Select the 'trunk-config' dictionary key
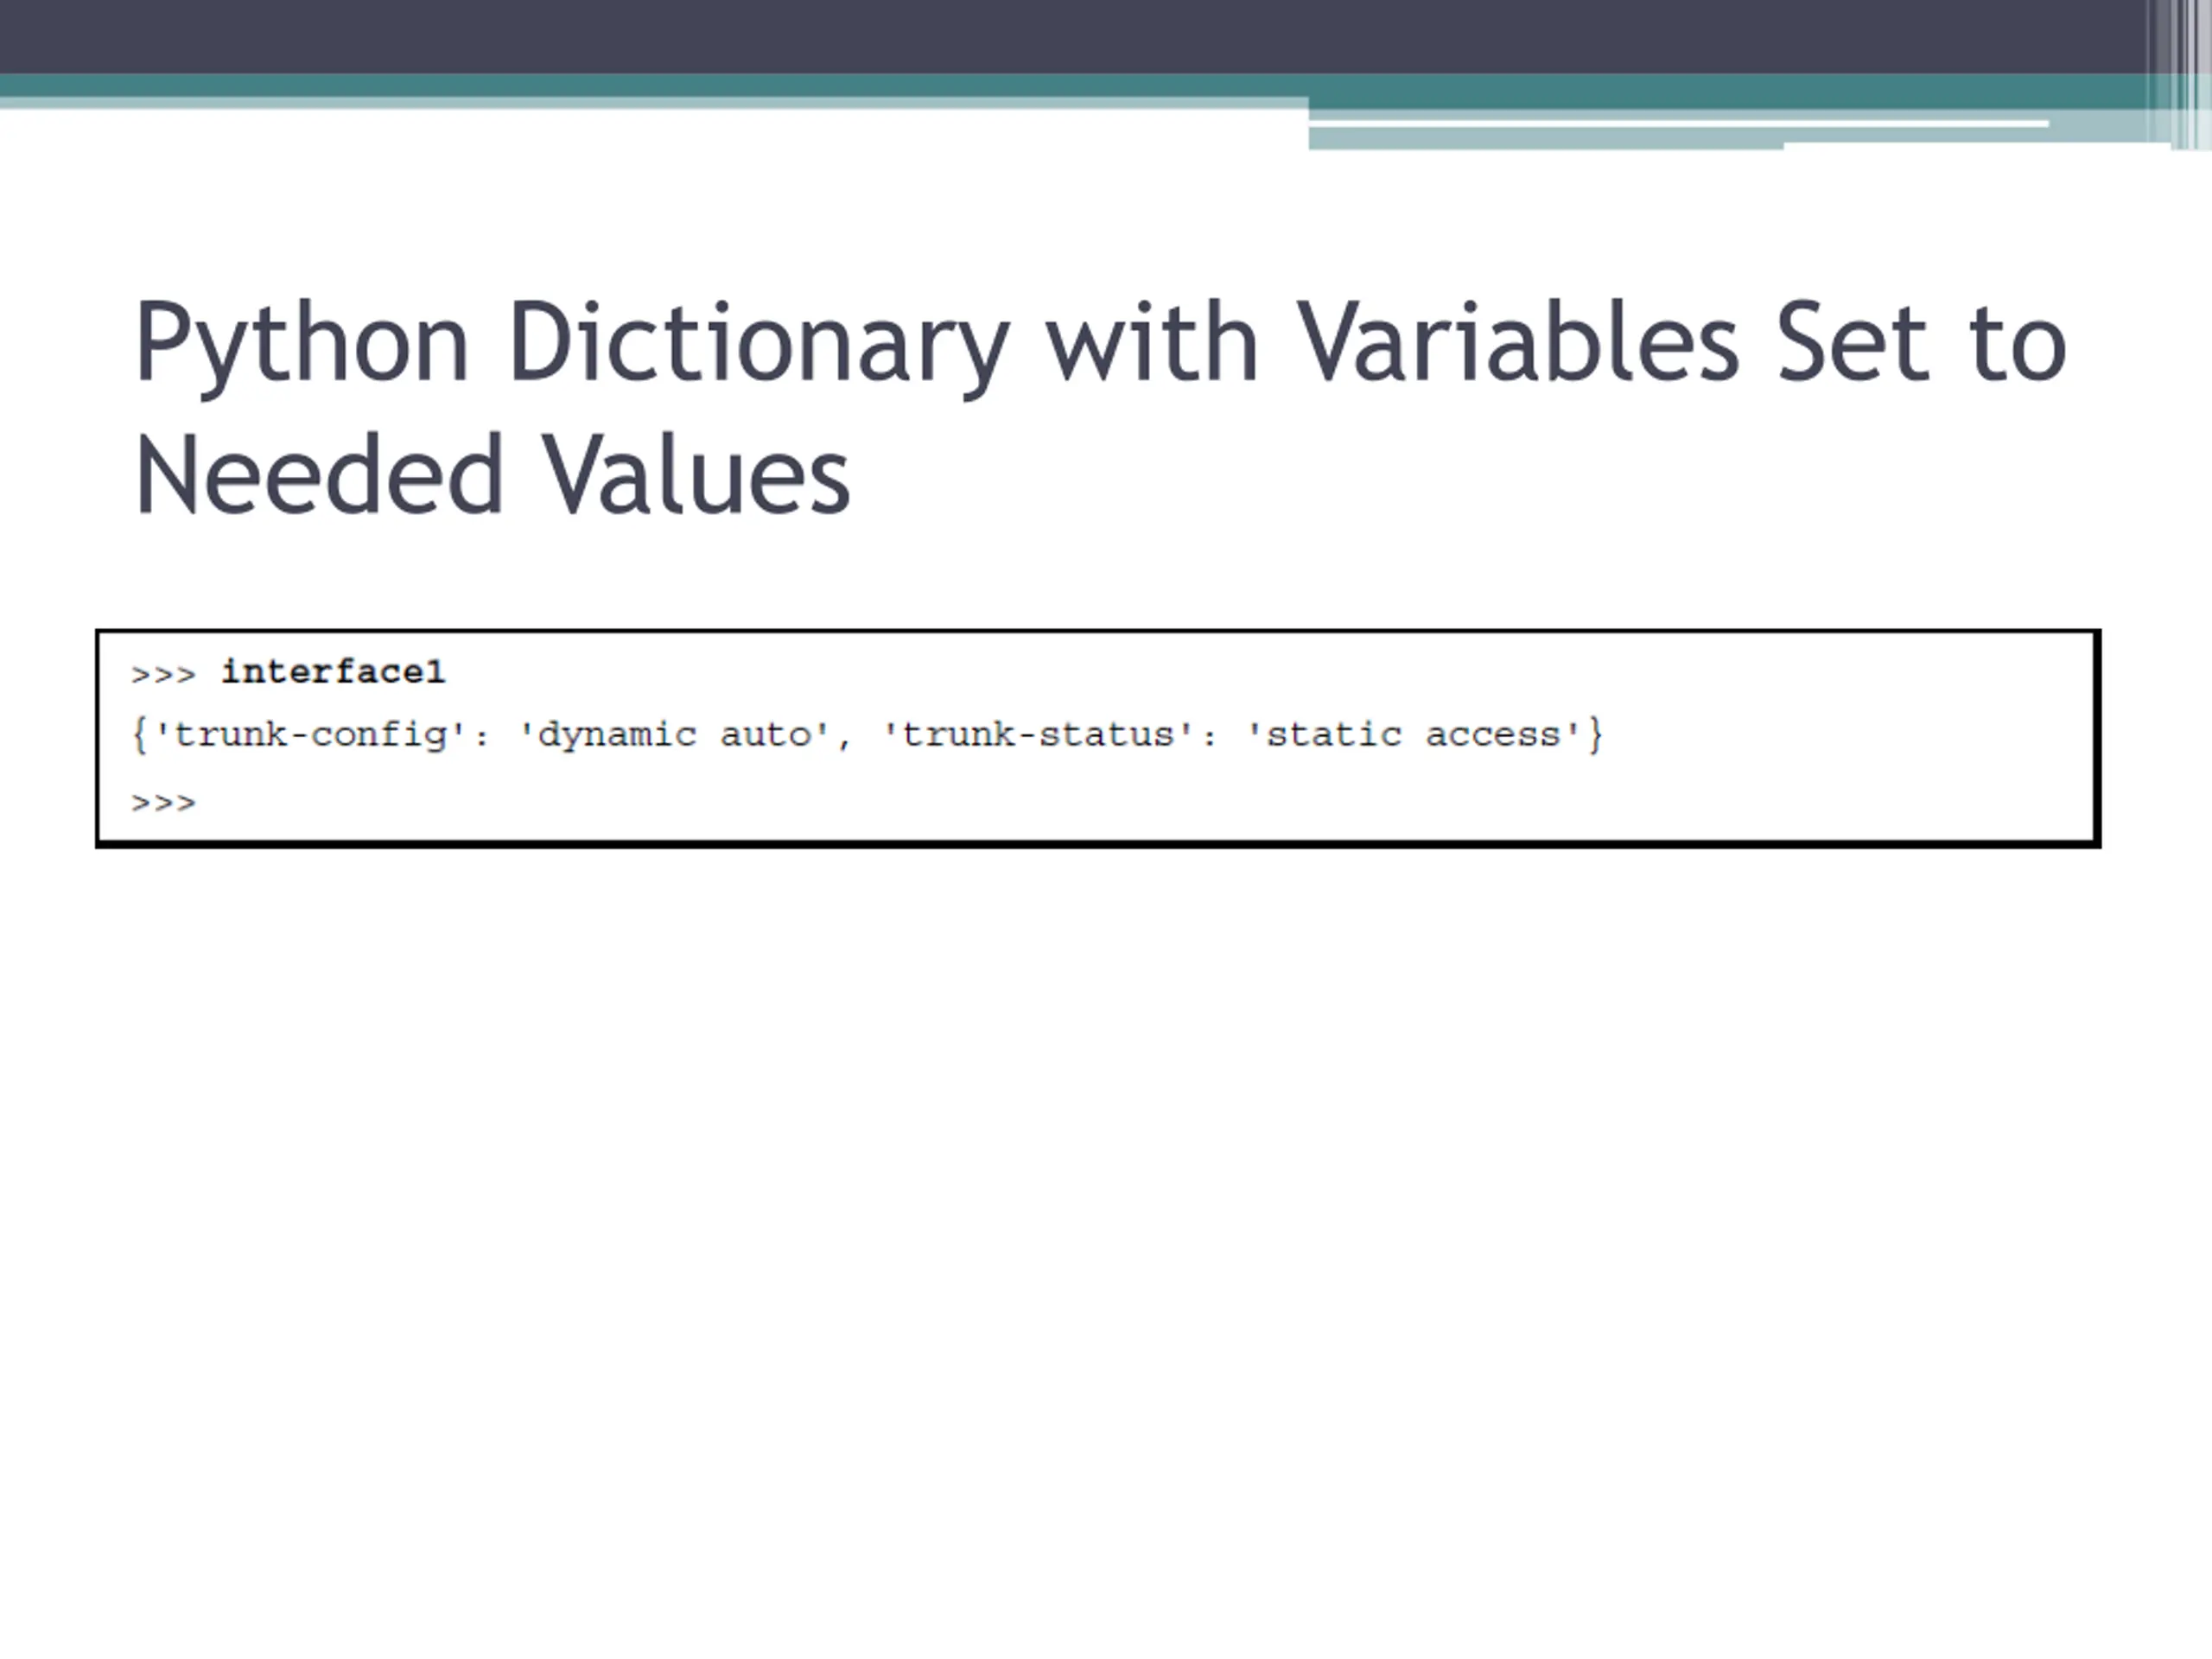Image resolution: width=2212 pixels, height=1659 pixels. point(310,735)
